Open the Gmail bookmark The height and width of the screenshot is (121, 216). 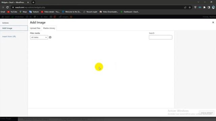[x=3, y=12]
